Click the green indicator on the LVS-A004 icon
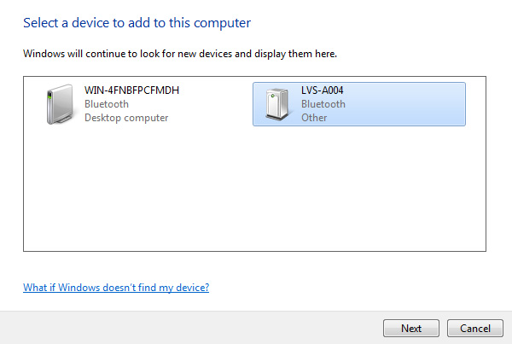Image resolution: width=512 pixels, height=344 pixels. coord(273,96)
